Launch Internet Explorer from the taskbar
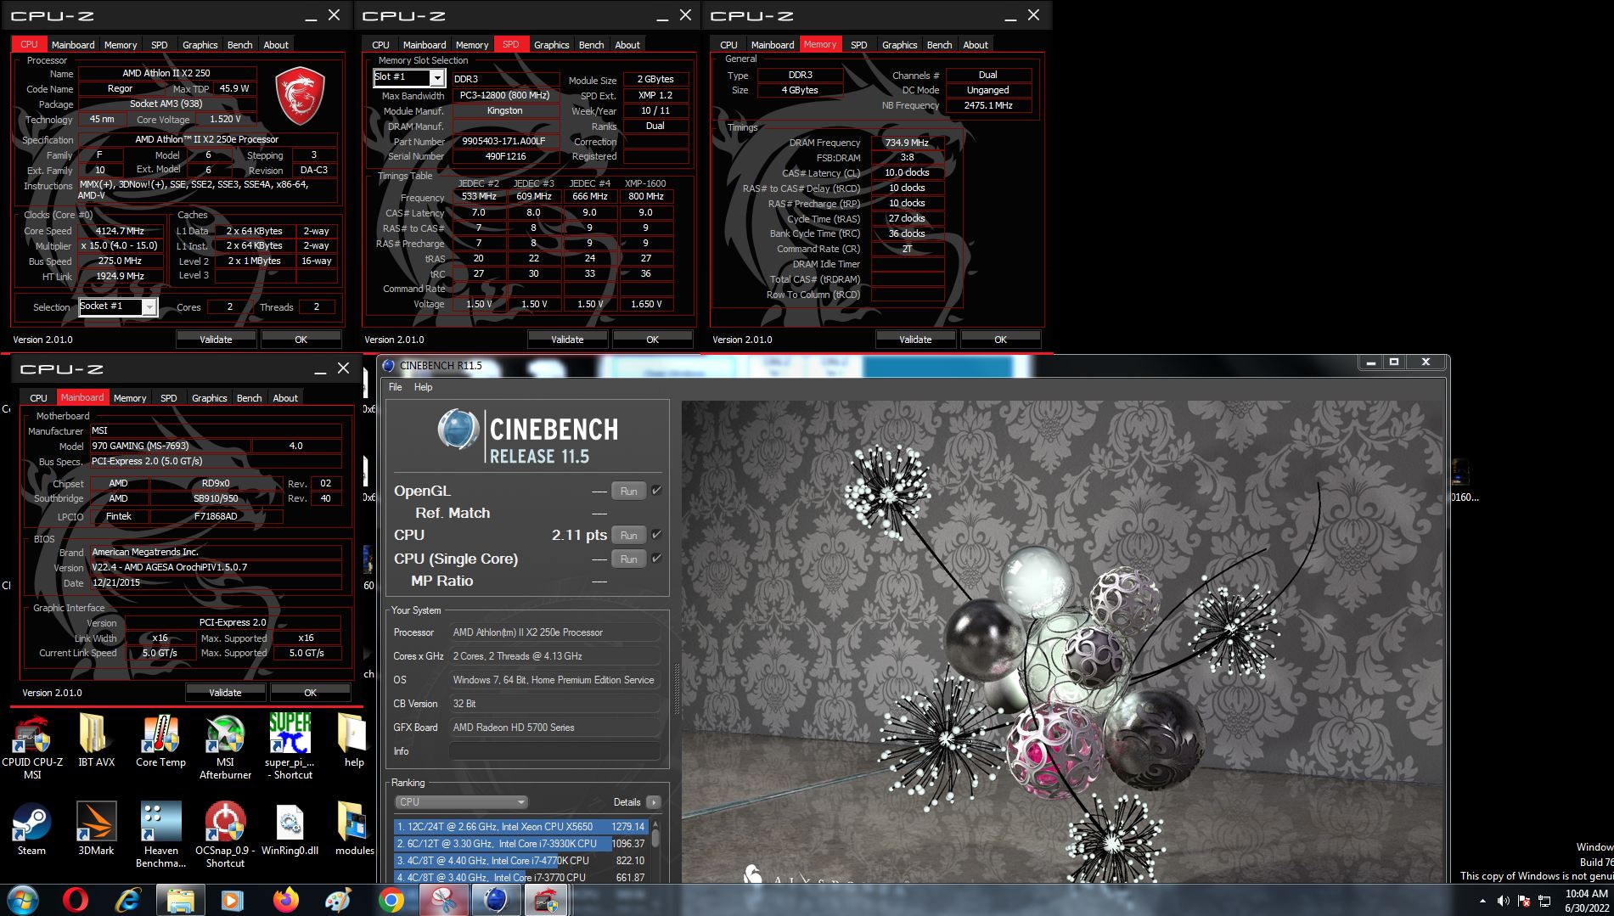Viewport: 1614px width, 916px height. 128,900
